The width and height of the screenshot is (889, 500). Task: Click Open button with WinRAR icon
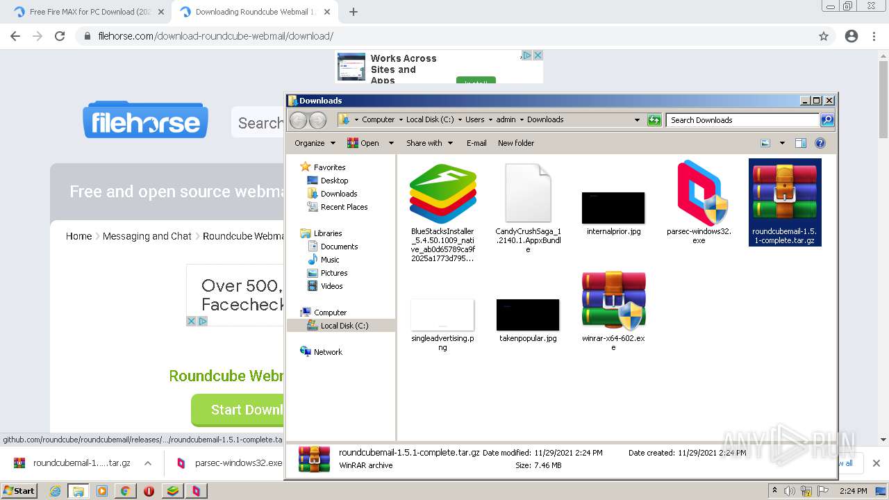coord(363,143)
